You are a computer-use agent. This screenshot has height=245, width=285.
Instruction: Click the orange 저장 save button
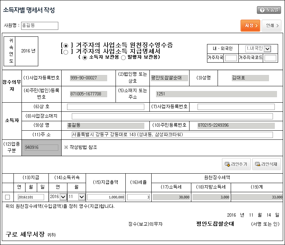[250, 25]
